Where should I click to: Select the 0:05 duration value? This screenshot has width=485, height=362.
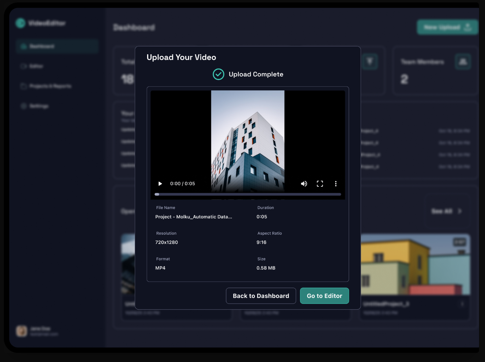tap(262, 217)
